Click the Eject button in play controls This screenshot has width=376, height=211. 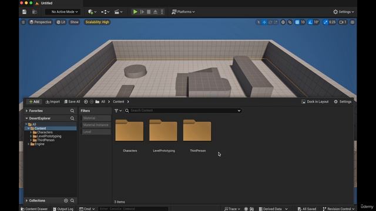pyautogui.click(x=155, y=12)
